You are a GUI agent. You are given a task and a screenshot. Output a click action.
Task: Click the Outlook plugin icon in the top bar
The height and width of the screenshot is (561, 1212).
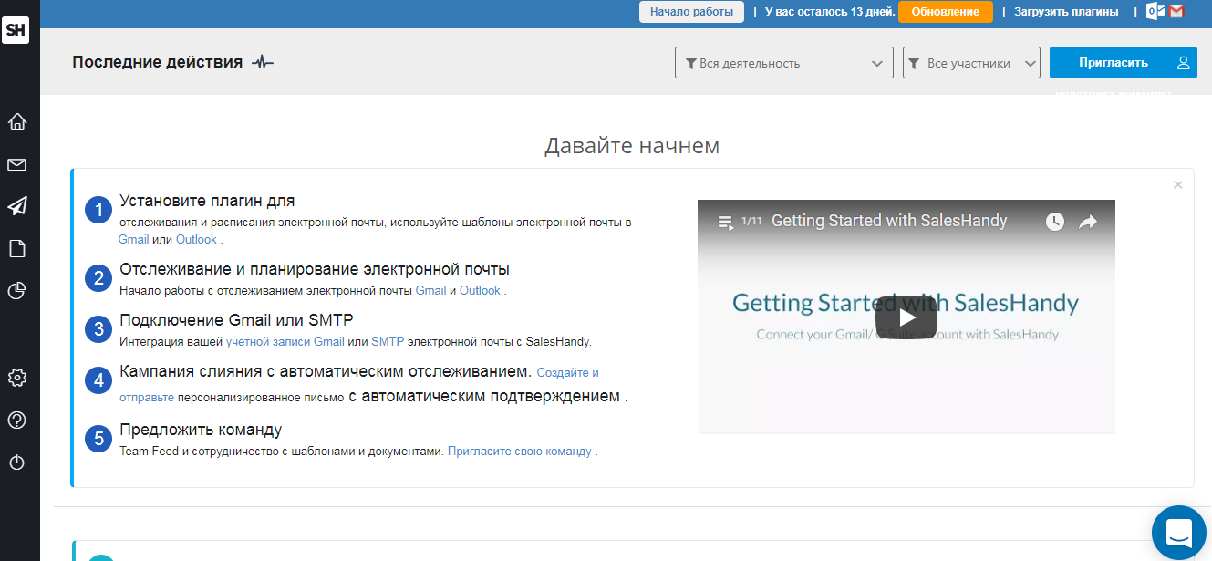[x=1155, y=12]
